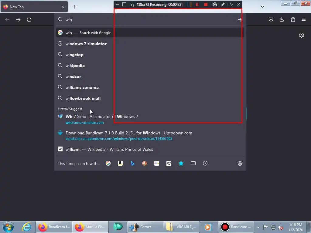Viewport: 311px width, 233px height.
Task: Open Bandicam drawing pencil tool
Action: click(x=223, y=4)
